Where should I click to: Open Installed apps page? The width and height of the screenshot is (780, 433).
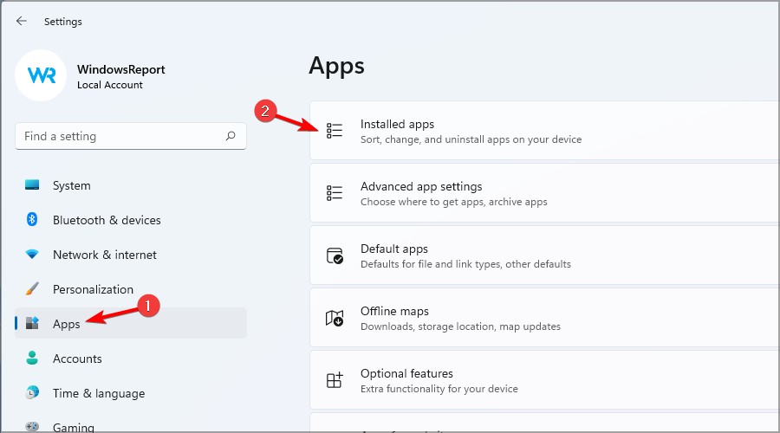point(545,131)
